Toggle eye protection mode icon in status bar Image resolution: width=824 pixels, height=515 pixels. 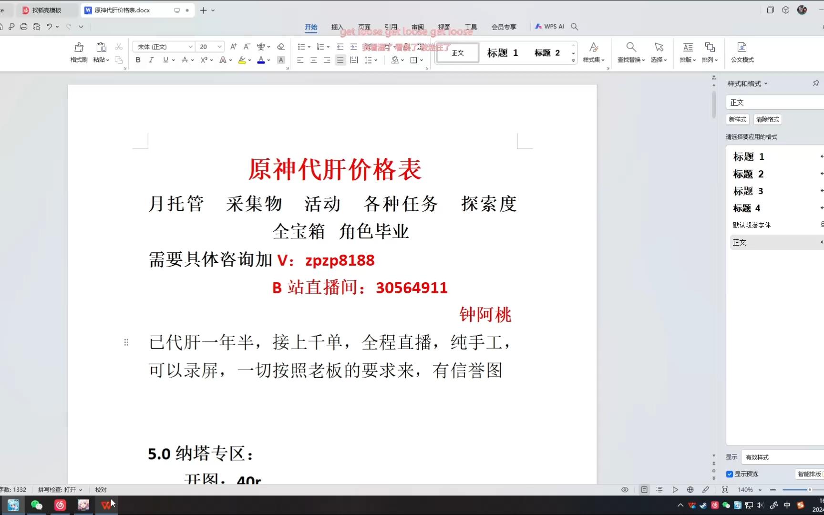pyautogui.click(x=625, y=490)
